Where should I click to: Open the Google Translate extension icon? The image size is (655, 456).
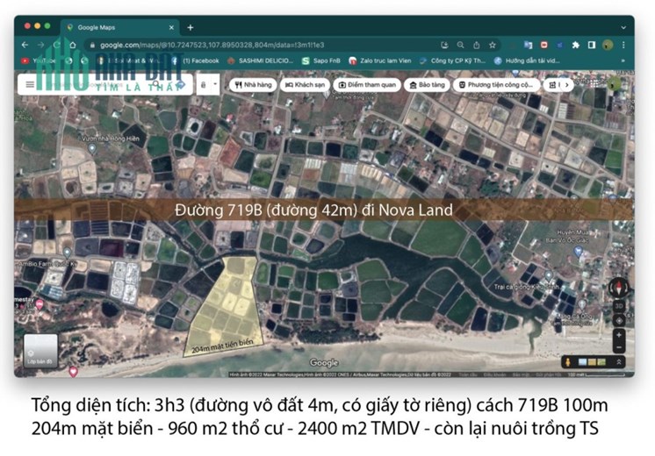[x=528, y=45]
